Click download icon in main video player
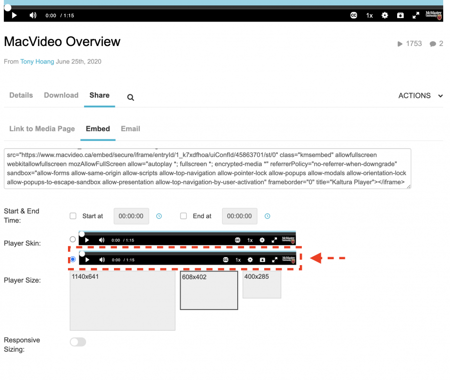 pos(400,15)
